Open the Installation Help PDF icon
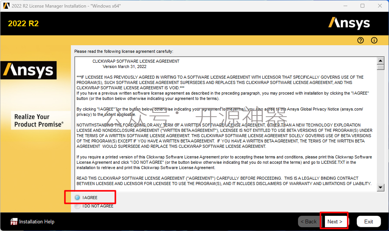 point(14,222)
